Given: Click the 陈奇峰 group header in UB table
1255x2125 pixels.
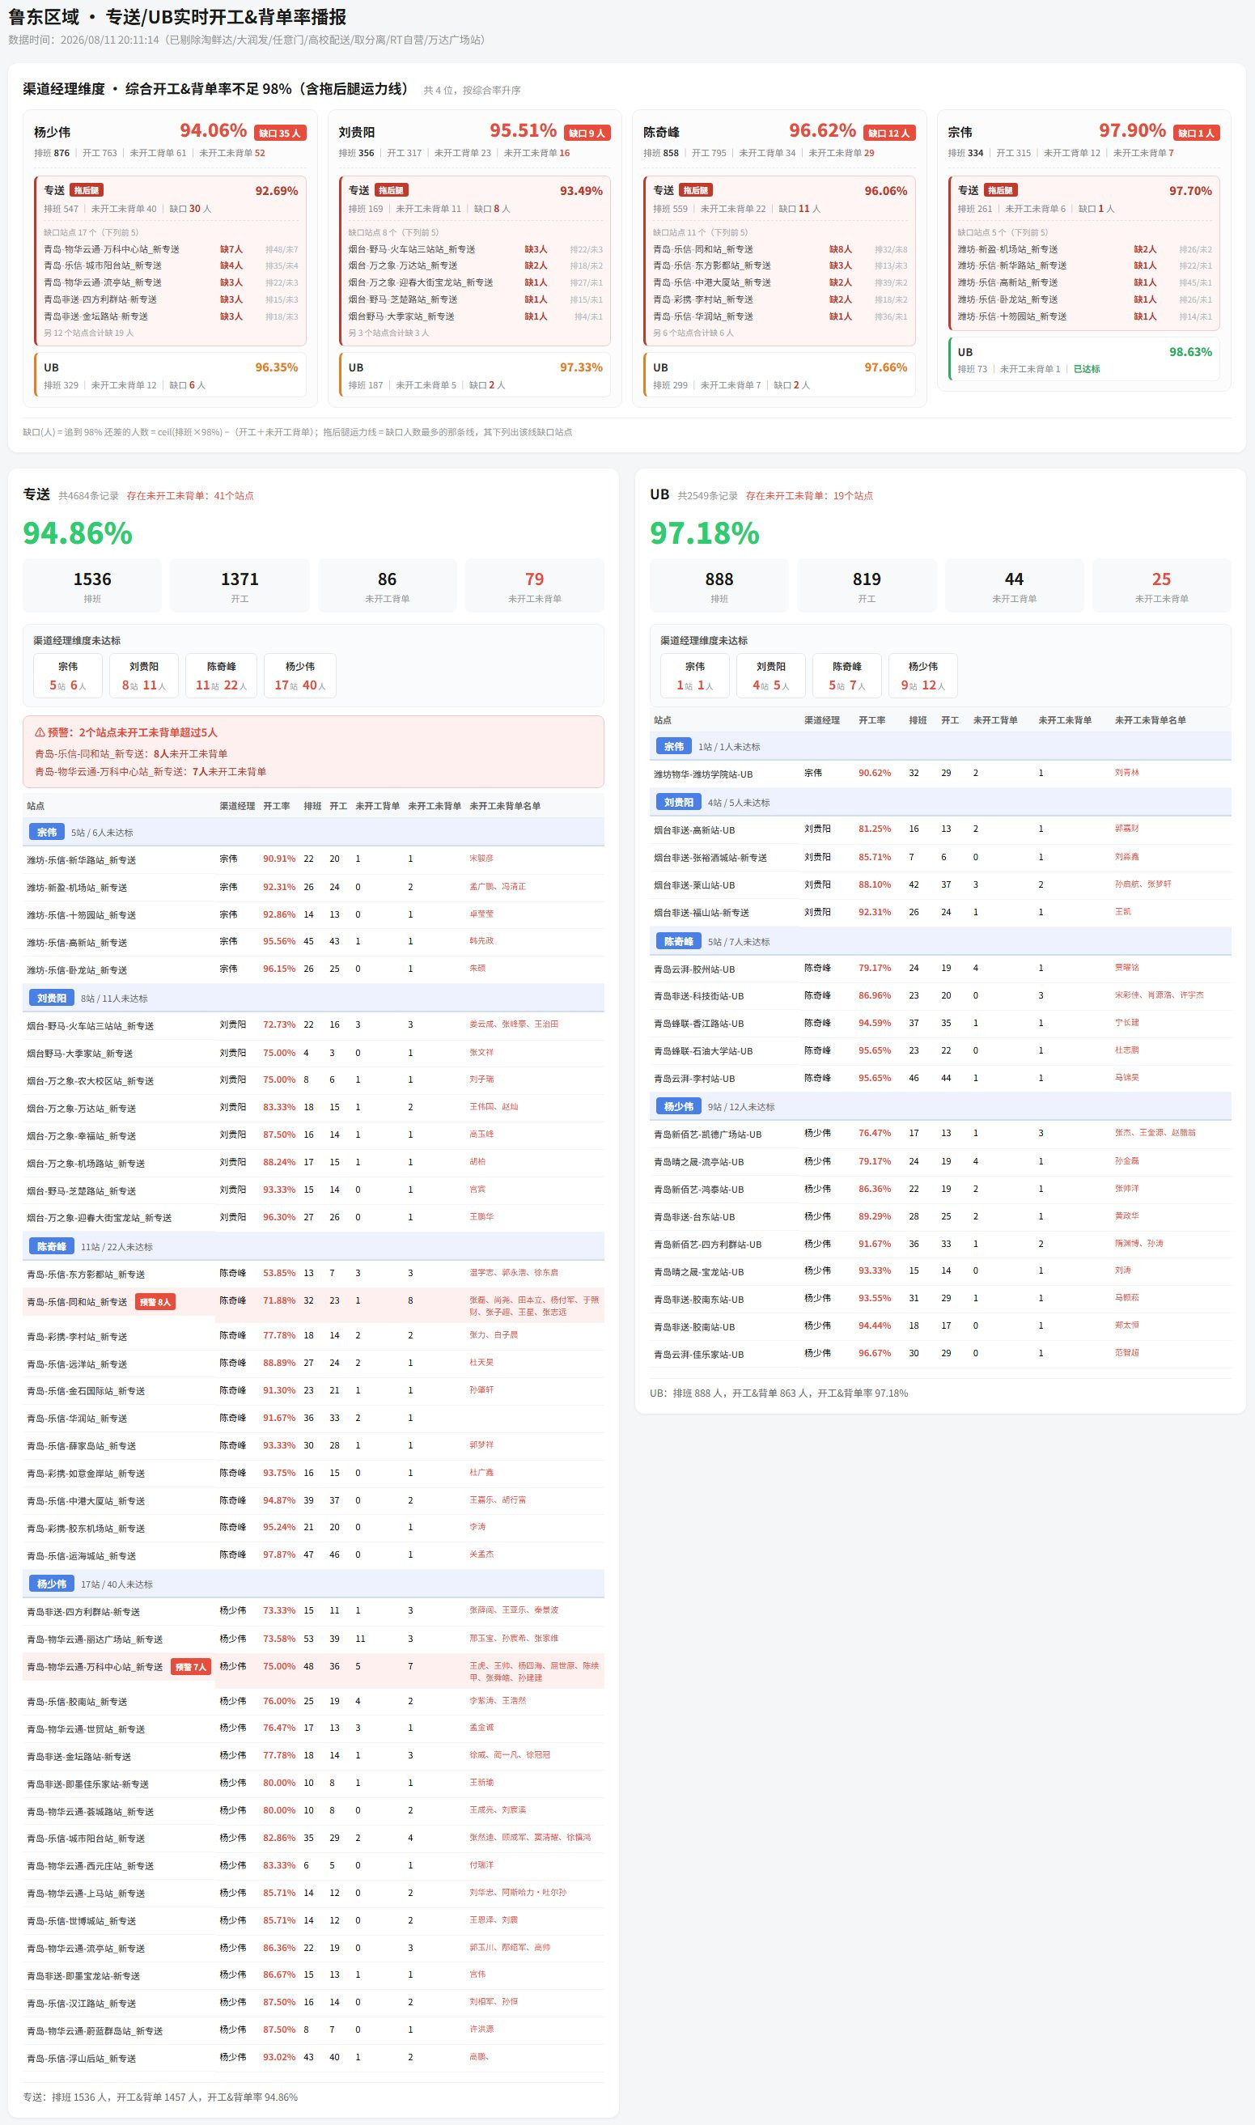Looking at the screenshot, I should [940, 941].
